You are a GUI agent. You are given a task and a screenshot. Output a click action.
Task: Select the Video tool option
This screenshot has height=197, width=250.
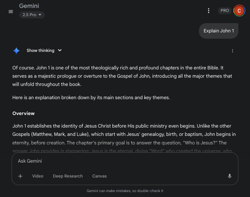click(x=38, y=176)
